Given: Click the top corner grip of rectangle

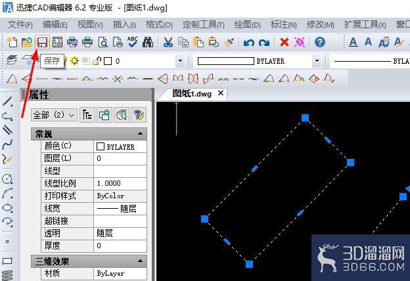Looking at the screenshot, I should (305, 118).
